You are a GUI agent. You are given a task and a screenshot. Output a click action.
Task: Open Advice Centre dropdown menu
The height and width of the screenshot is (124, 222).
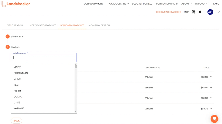tap(119, 4)
